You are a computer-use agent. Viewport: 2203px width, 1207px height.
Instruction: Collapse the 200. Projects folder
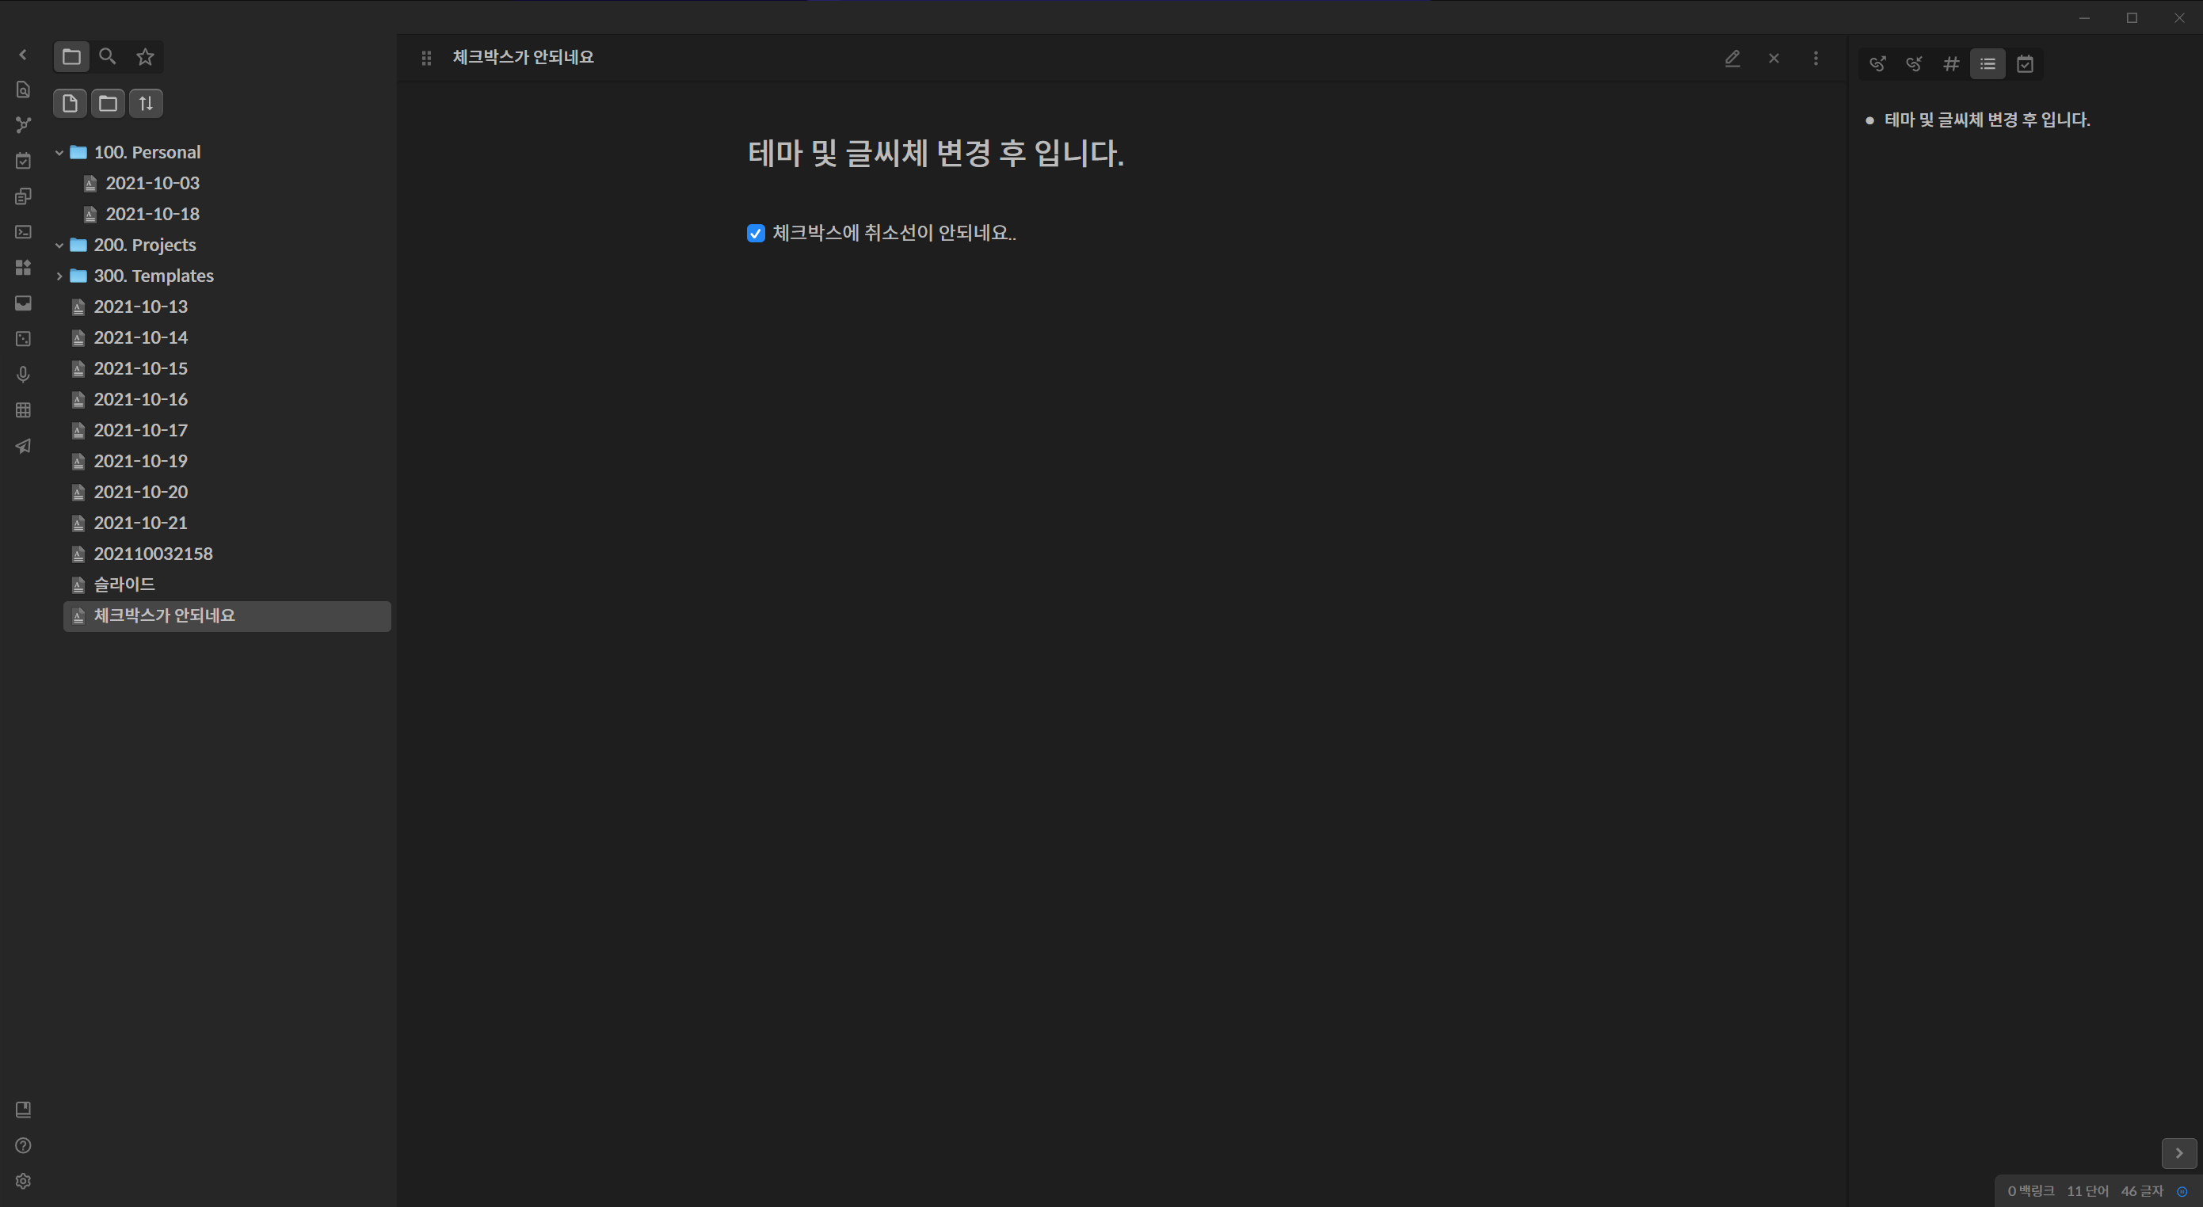click(x=59, y=246)
